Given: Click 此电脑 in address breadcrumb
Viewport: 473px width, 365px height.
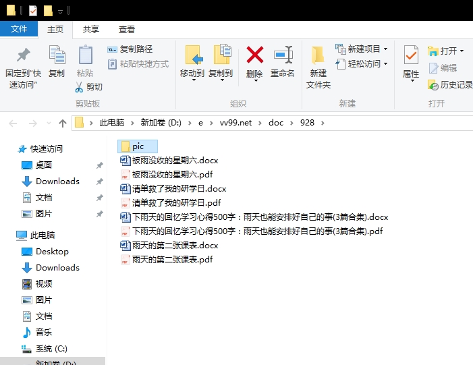Looking at the screenshot, I should pos(112,123).
